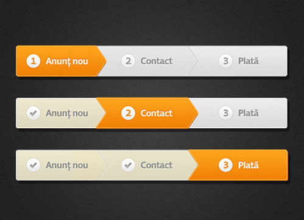Click the orange number 1 circle in top bar
Screen dimensions: 304x220
point(34,61)
